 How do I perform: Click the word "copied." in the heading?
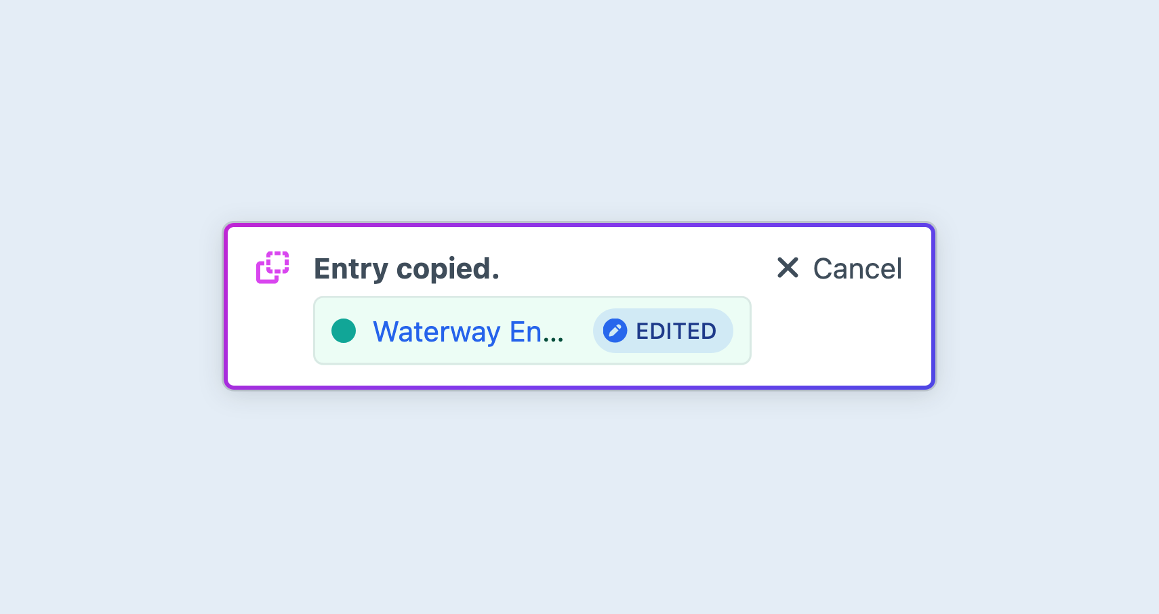447,269
